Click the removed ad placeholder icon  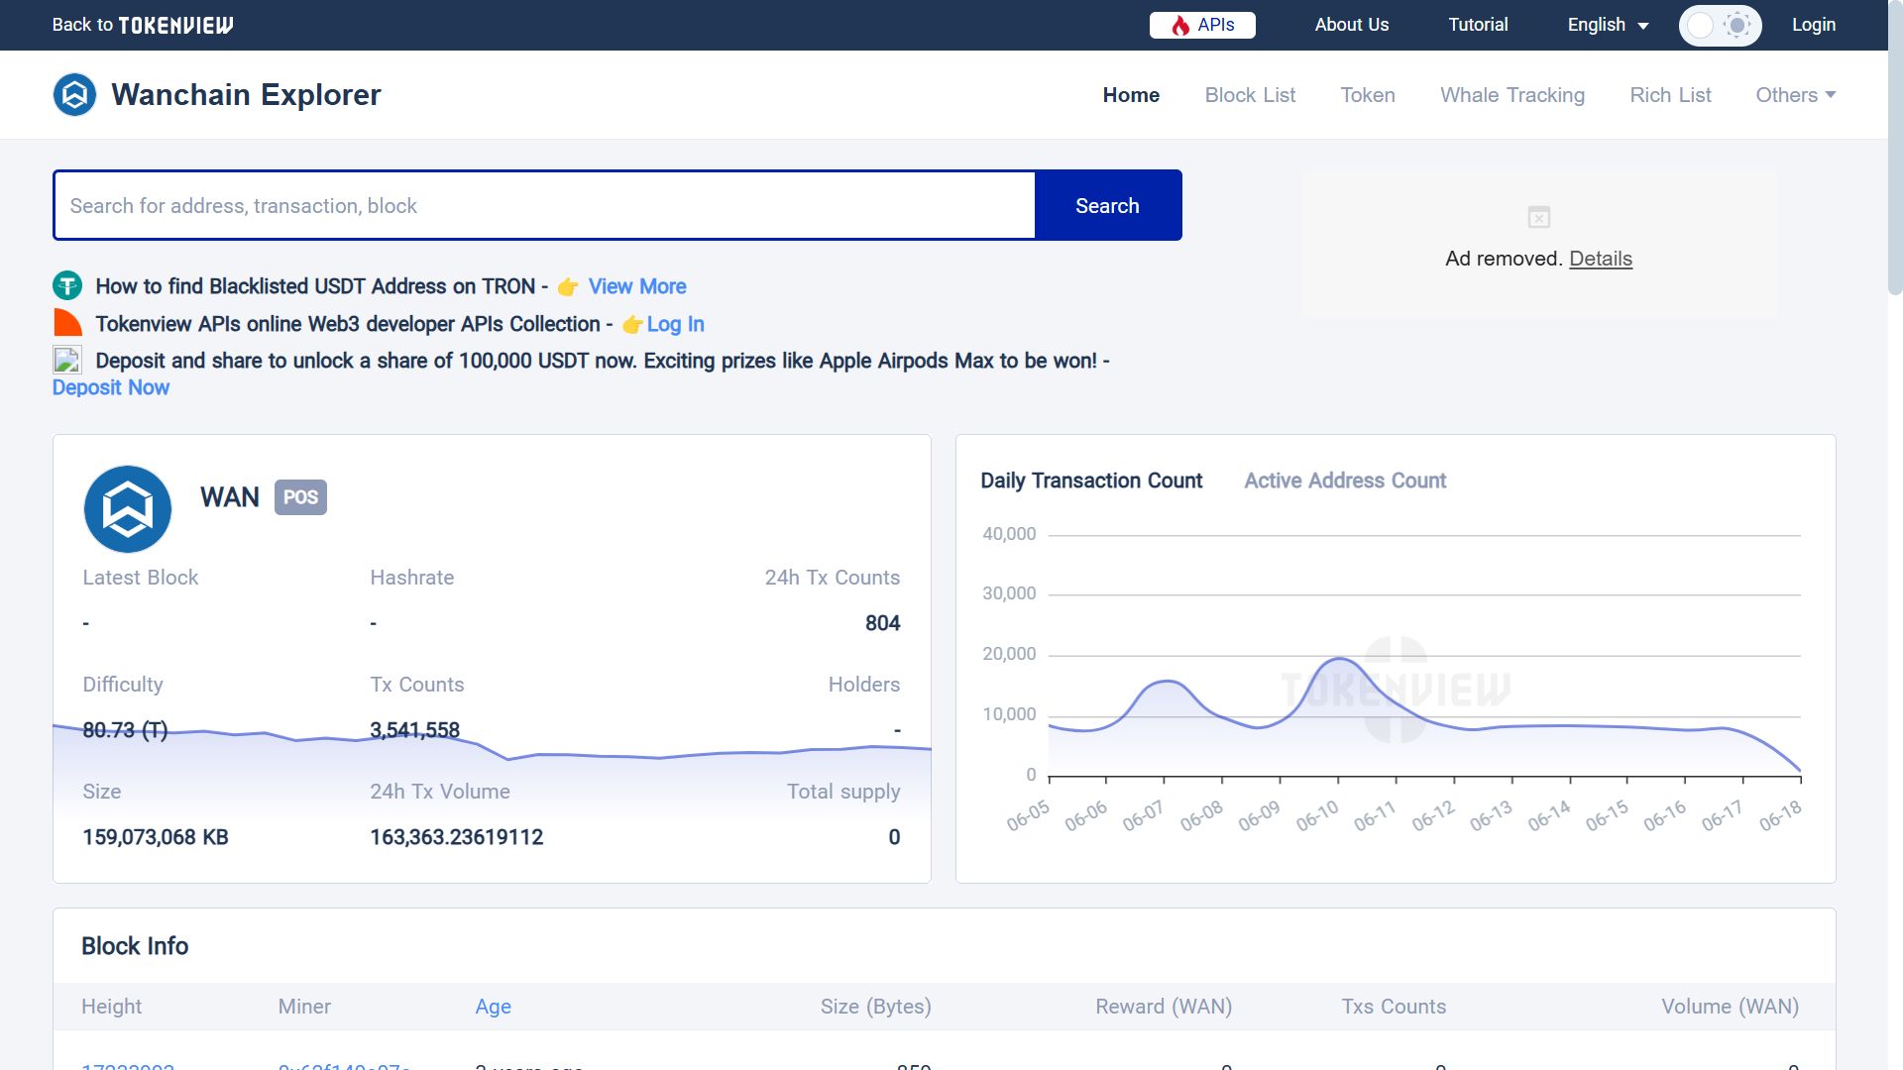[x=1538, y=217]
